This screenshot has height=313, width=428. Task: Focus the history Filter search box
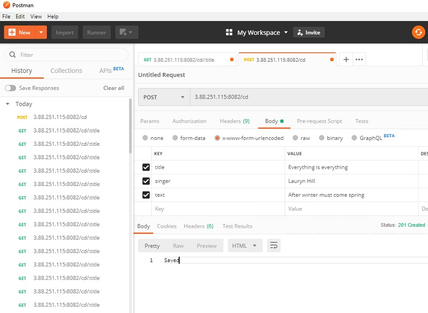pos(66,55)
